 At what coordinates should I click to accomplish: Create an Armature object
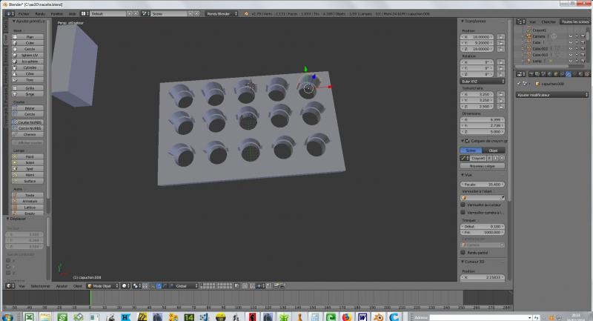(x=30, y=201)
